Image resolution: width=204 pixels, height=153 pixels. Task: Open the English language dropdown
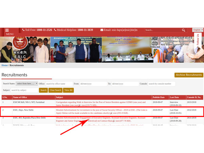(x=198, y=30)
